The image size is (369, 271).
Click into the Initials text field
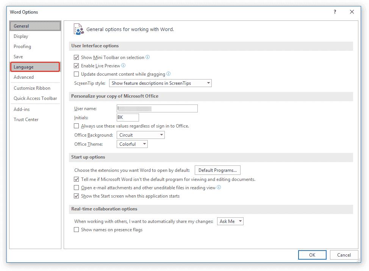128,118
